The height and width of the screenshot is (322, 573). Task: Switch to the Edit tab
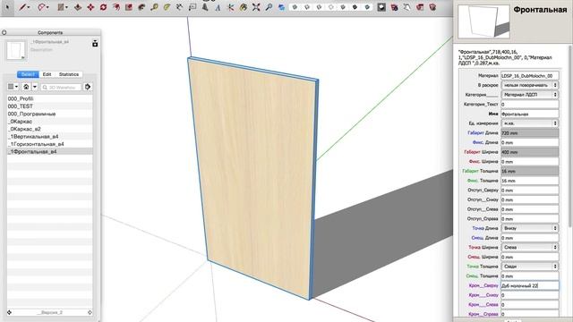point(47,74)
